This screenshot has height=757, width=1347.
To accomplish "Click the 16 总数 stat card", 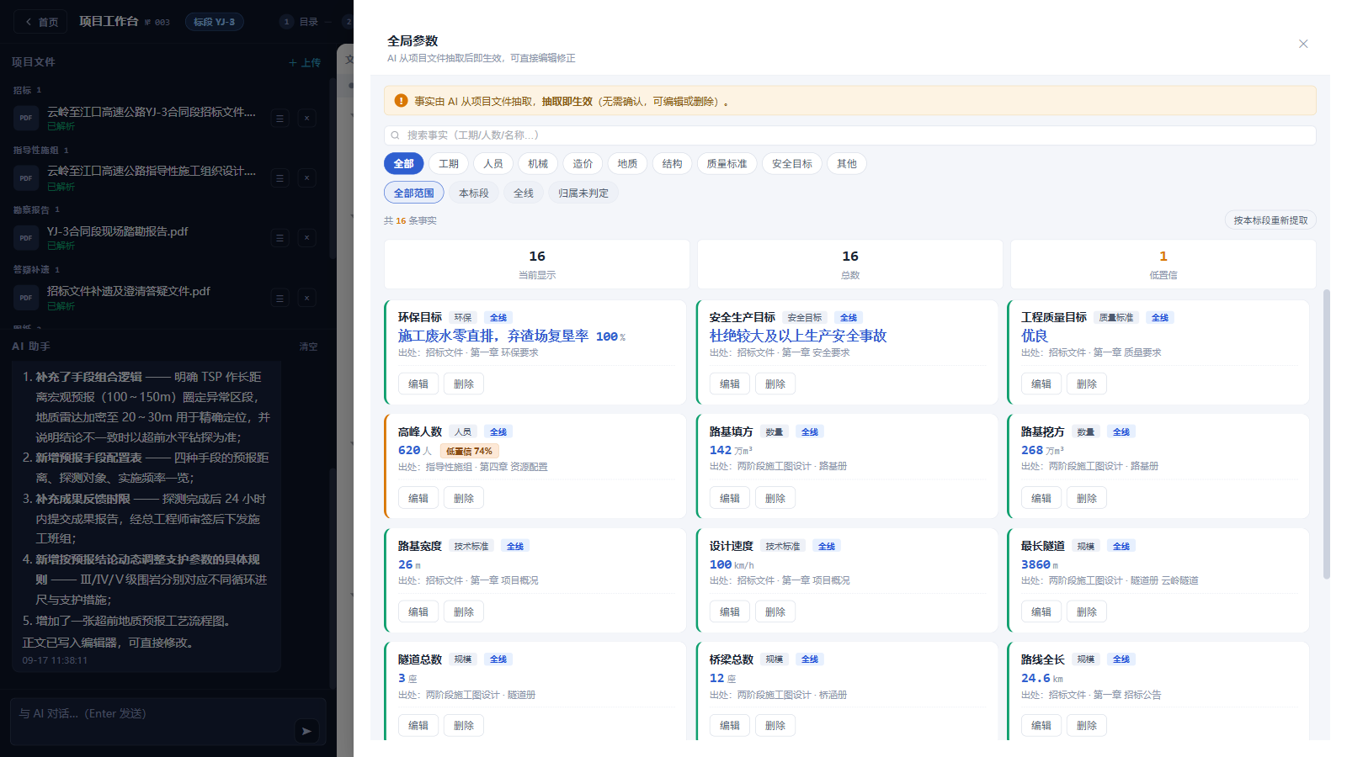I will (850, 264).
